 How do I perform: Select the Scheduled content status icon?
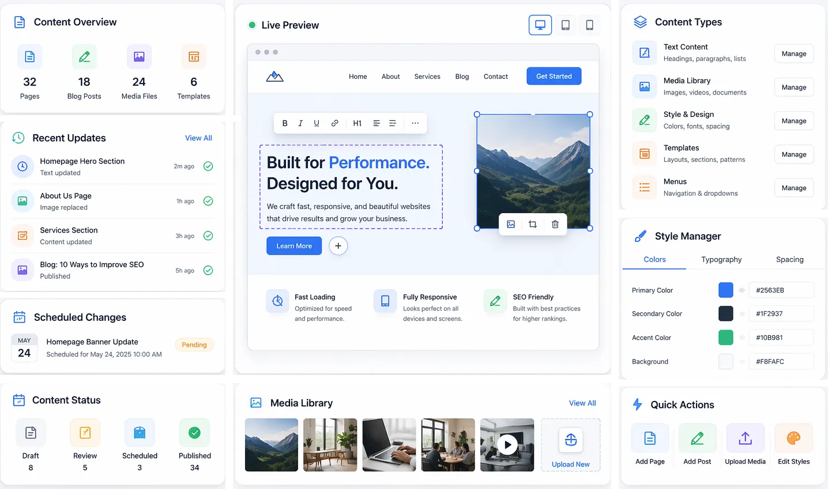pyautogui.click(x=140, y=433)
